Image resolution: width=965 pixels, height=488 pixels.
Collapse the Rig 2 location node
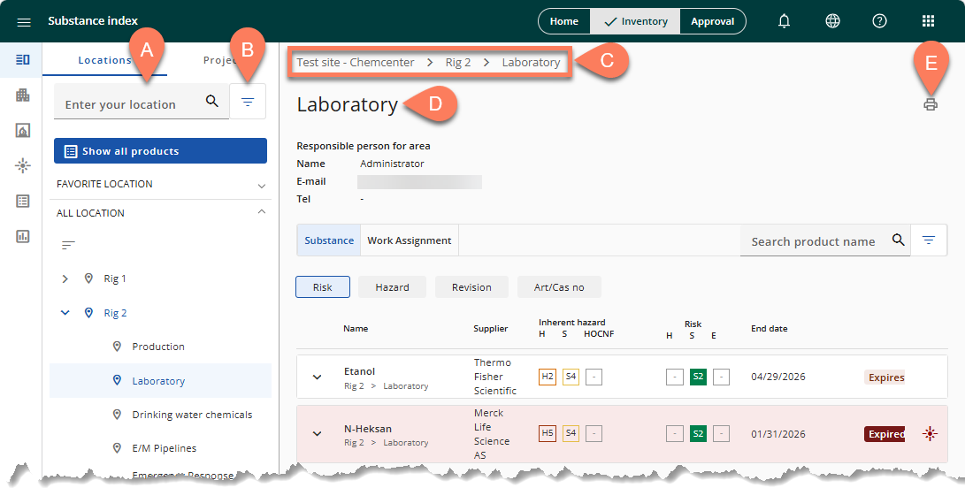pyautogui.click(x=65, y=313)
